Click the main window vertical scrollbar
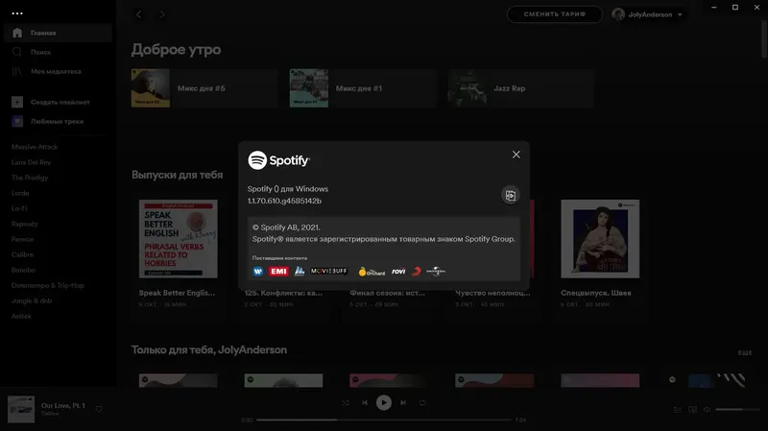The width and height of the screenshot is (768, 431). tap(764, 39)
